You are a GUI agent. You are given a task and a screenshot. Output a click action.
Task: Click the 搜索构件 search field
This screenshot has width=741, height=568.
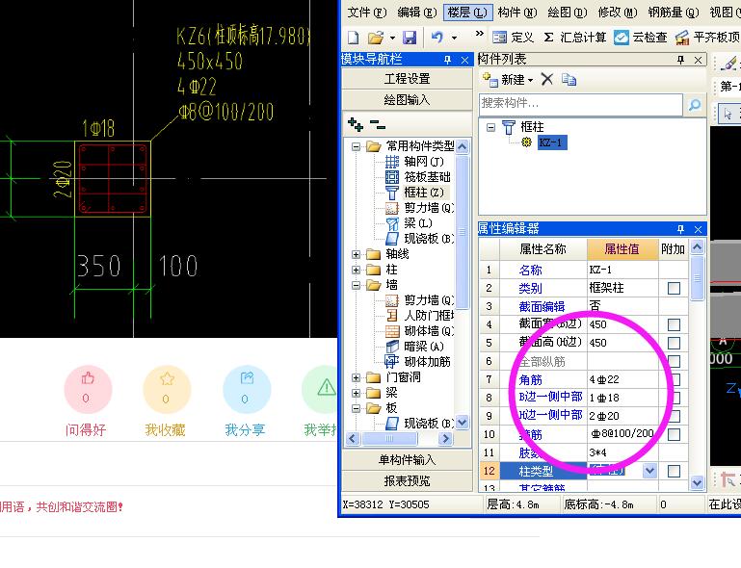(581, 103)
